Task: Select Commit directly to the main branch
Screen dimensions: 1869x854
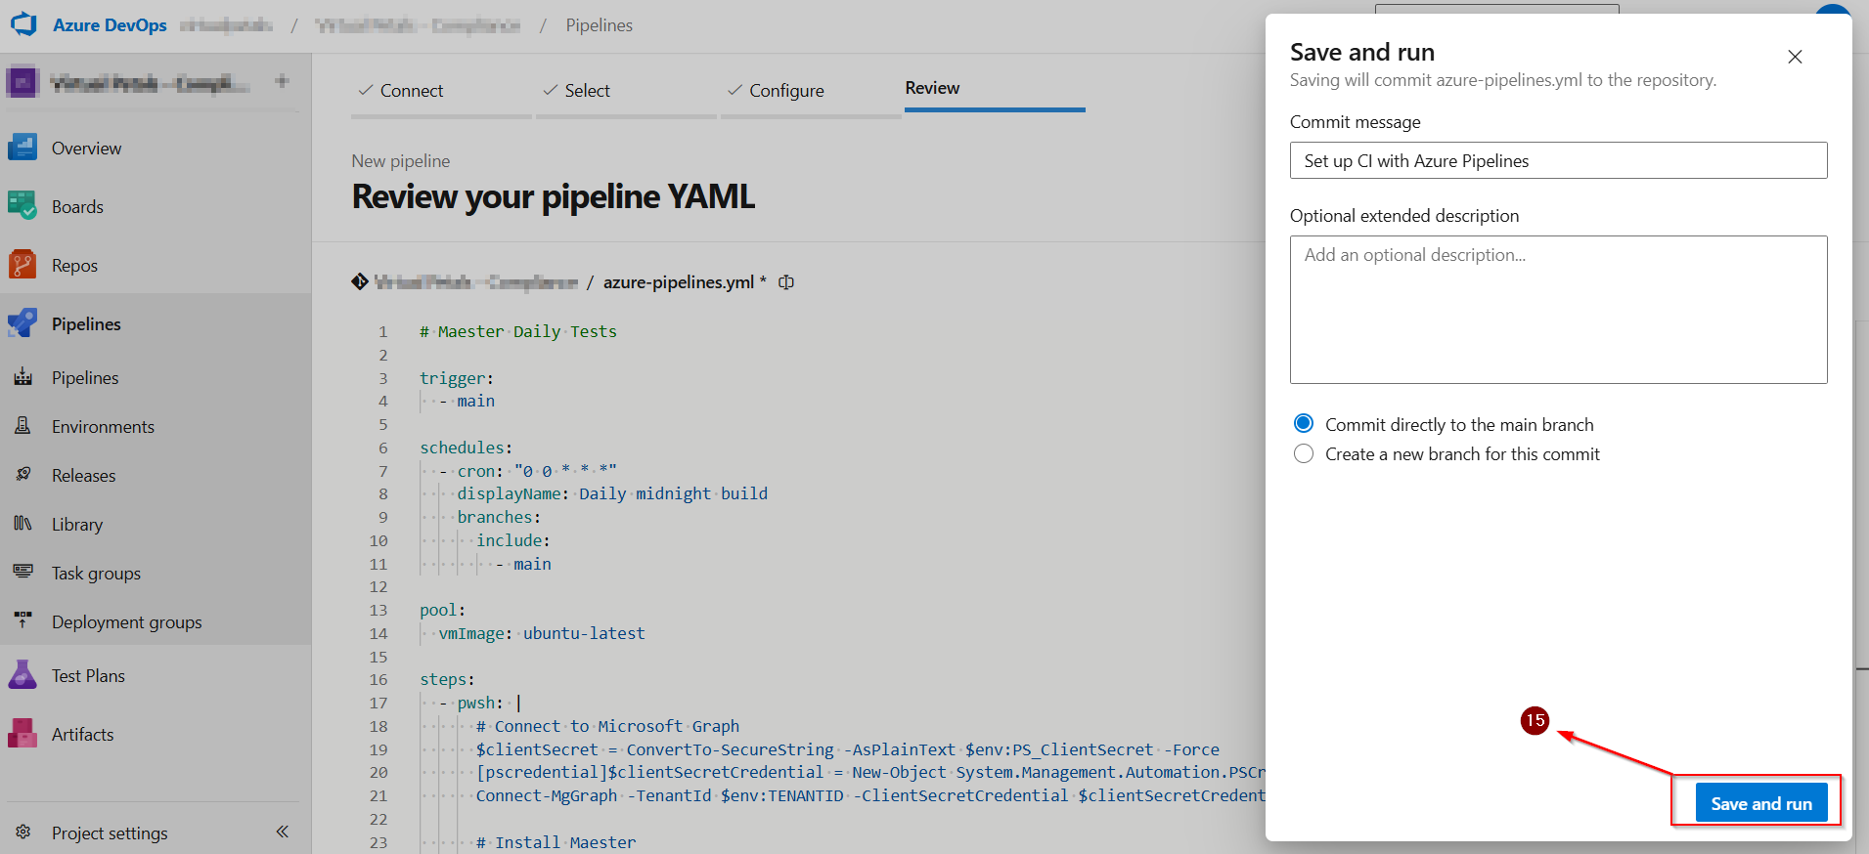Action: (1304, 424)
